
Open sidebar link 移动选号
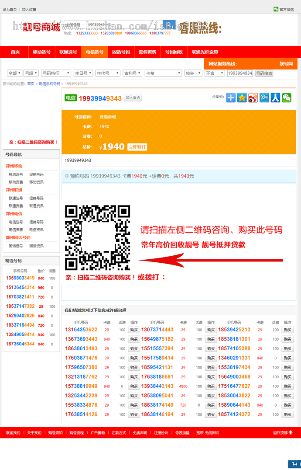16,174
